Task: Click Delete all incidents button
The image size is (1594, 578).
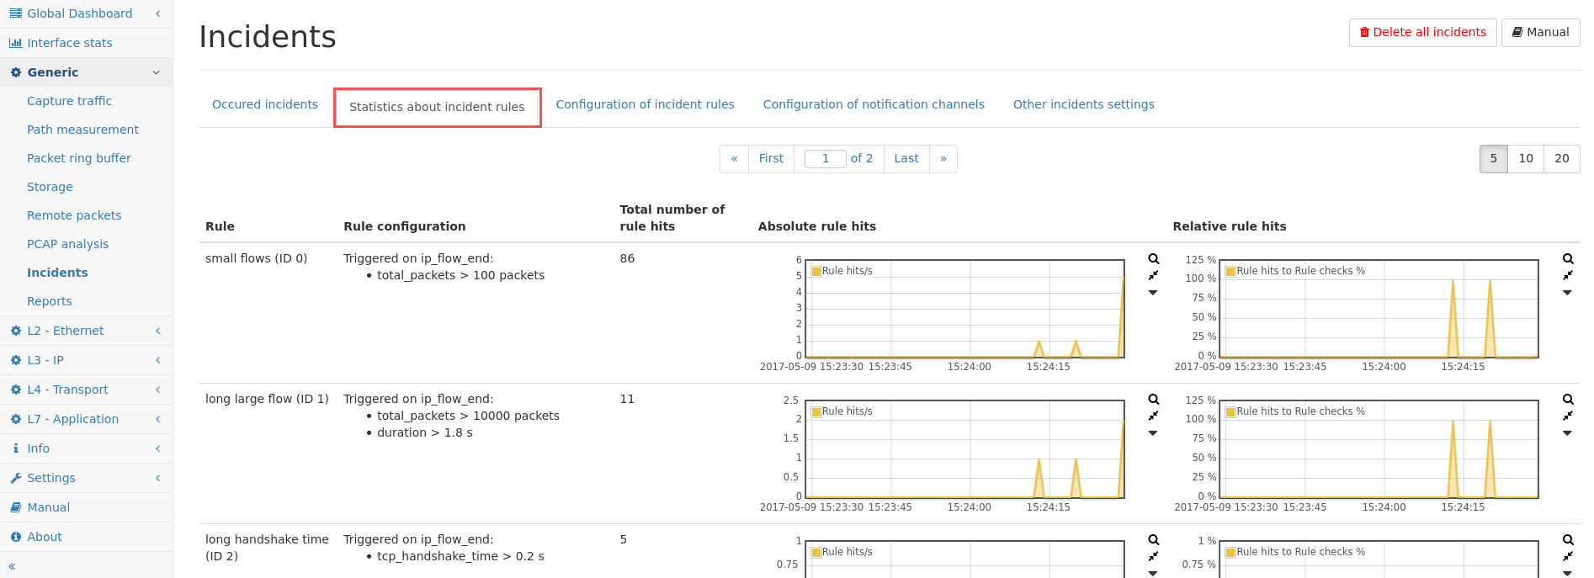Action: [1422, 32]
